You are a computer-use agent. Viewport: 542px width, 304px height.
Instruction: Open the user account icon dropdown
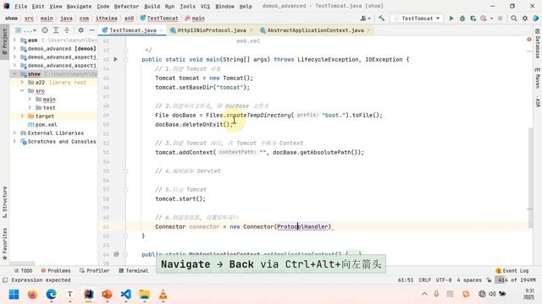tap(365, 19)
